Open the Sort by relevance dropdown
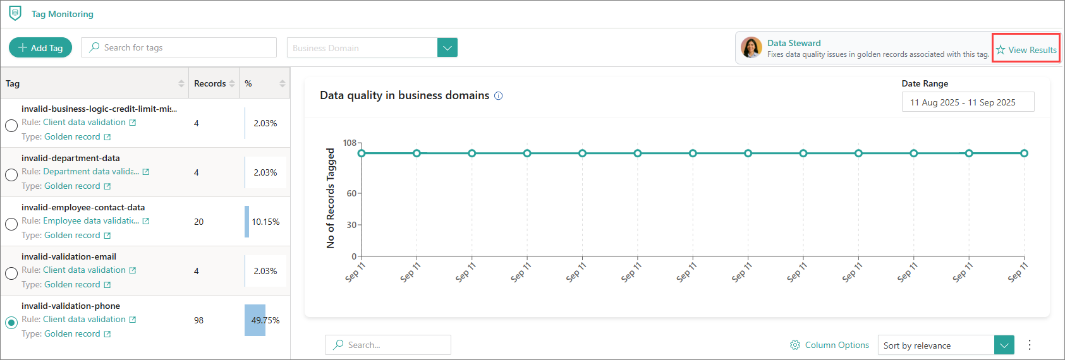The height and width of the screenshot is (360, 1065). [1004, 345]
